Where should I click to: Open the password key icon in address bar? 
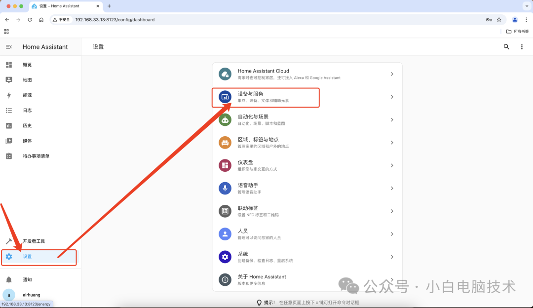pyautogui.click(x=489, y=20)
